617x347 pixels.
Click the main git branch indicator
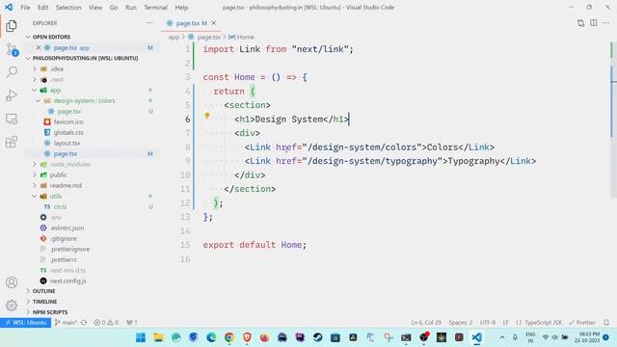66,322
